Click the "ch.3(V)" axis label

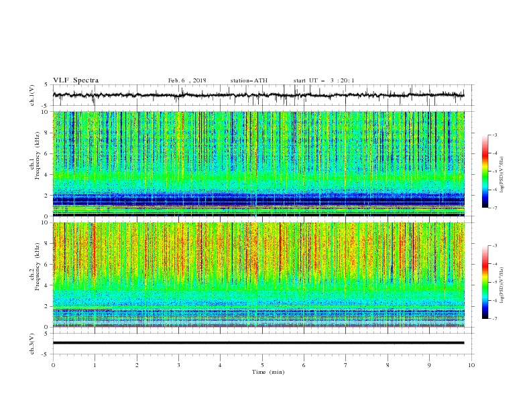[x=32, y=344]
